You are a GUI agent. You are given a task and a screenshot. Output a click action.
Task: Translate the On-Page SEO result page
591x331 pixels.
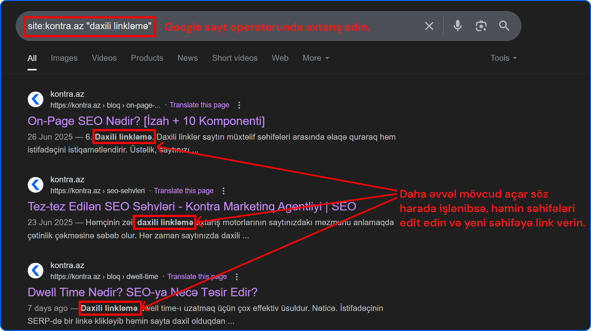199,105
